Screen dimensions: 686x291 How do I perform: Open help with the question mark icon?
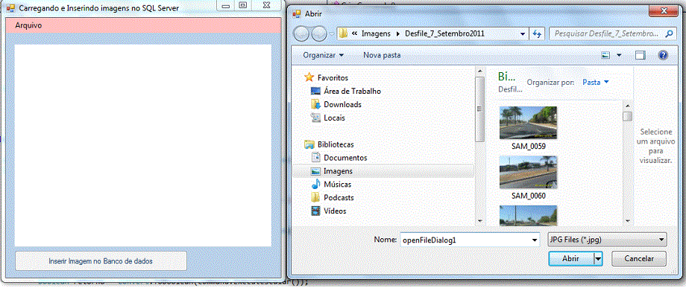pyautogui.click(x=663, y=56)
